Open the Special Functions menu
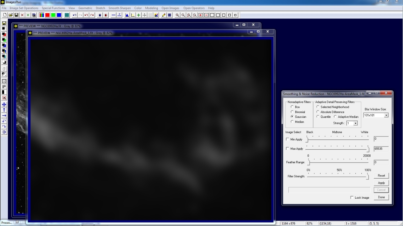The height and width of the screenshot is (226, 403). pos(54,8)
